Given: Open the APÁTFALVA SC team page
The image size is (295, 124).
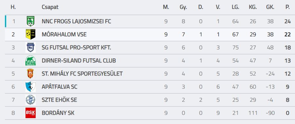Looking at the screenshot, I should 60,87.
